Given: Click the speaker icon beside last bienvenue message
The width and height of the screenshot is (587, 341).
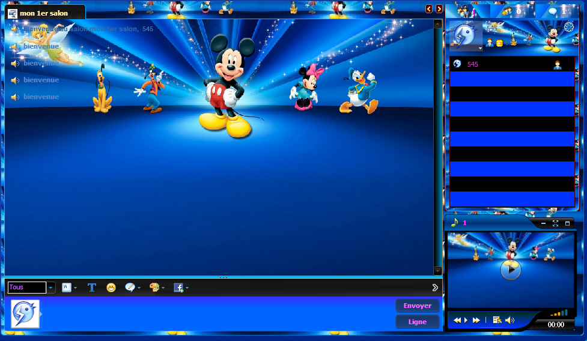Looking at the screenshot, I should click(x=15, y=97).
